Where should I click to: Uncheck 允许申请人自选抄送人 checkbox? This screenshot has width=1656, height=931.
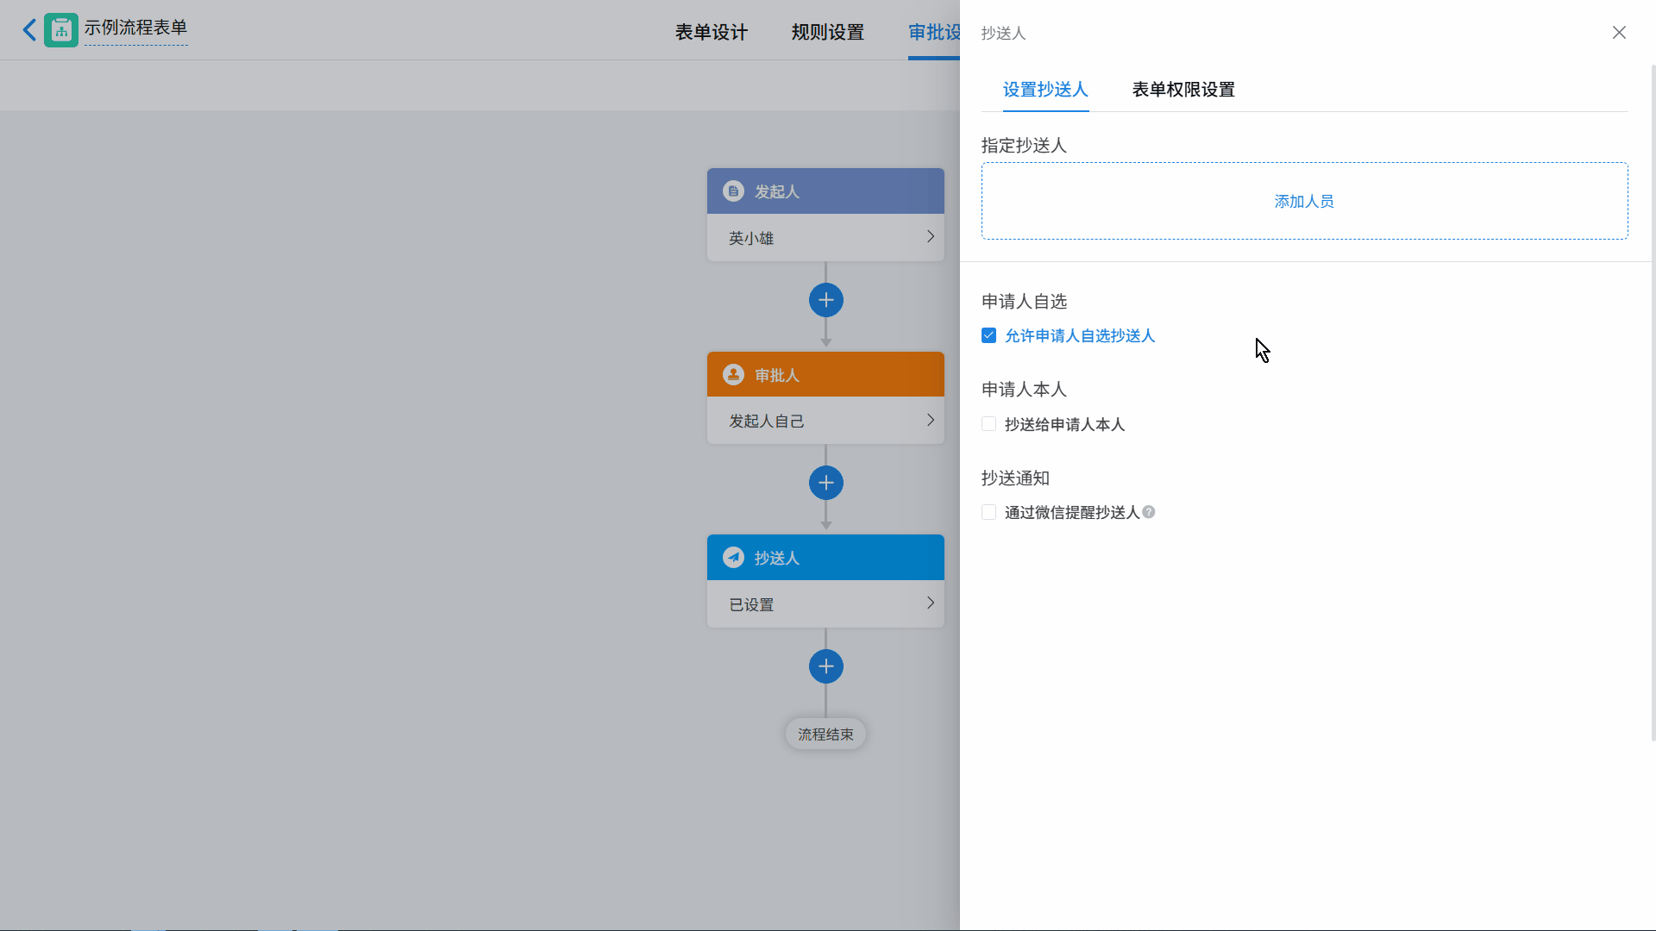[x=989, y=335]
